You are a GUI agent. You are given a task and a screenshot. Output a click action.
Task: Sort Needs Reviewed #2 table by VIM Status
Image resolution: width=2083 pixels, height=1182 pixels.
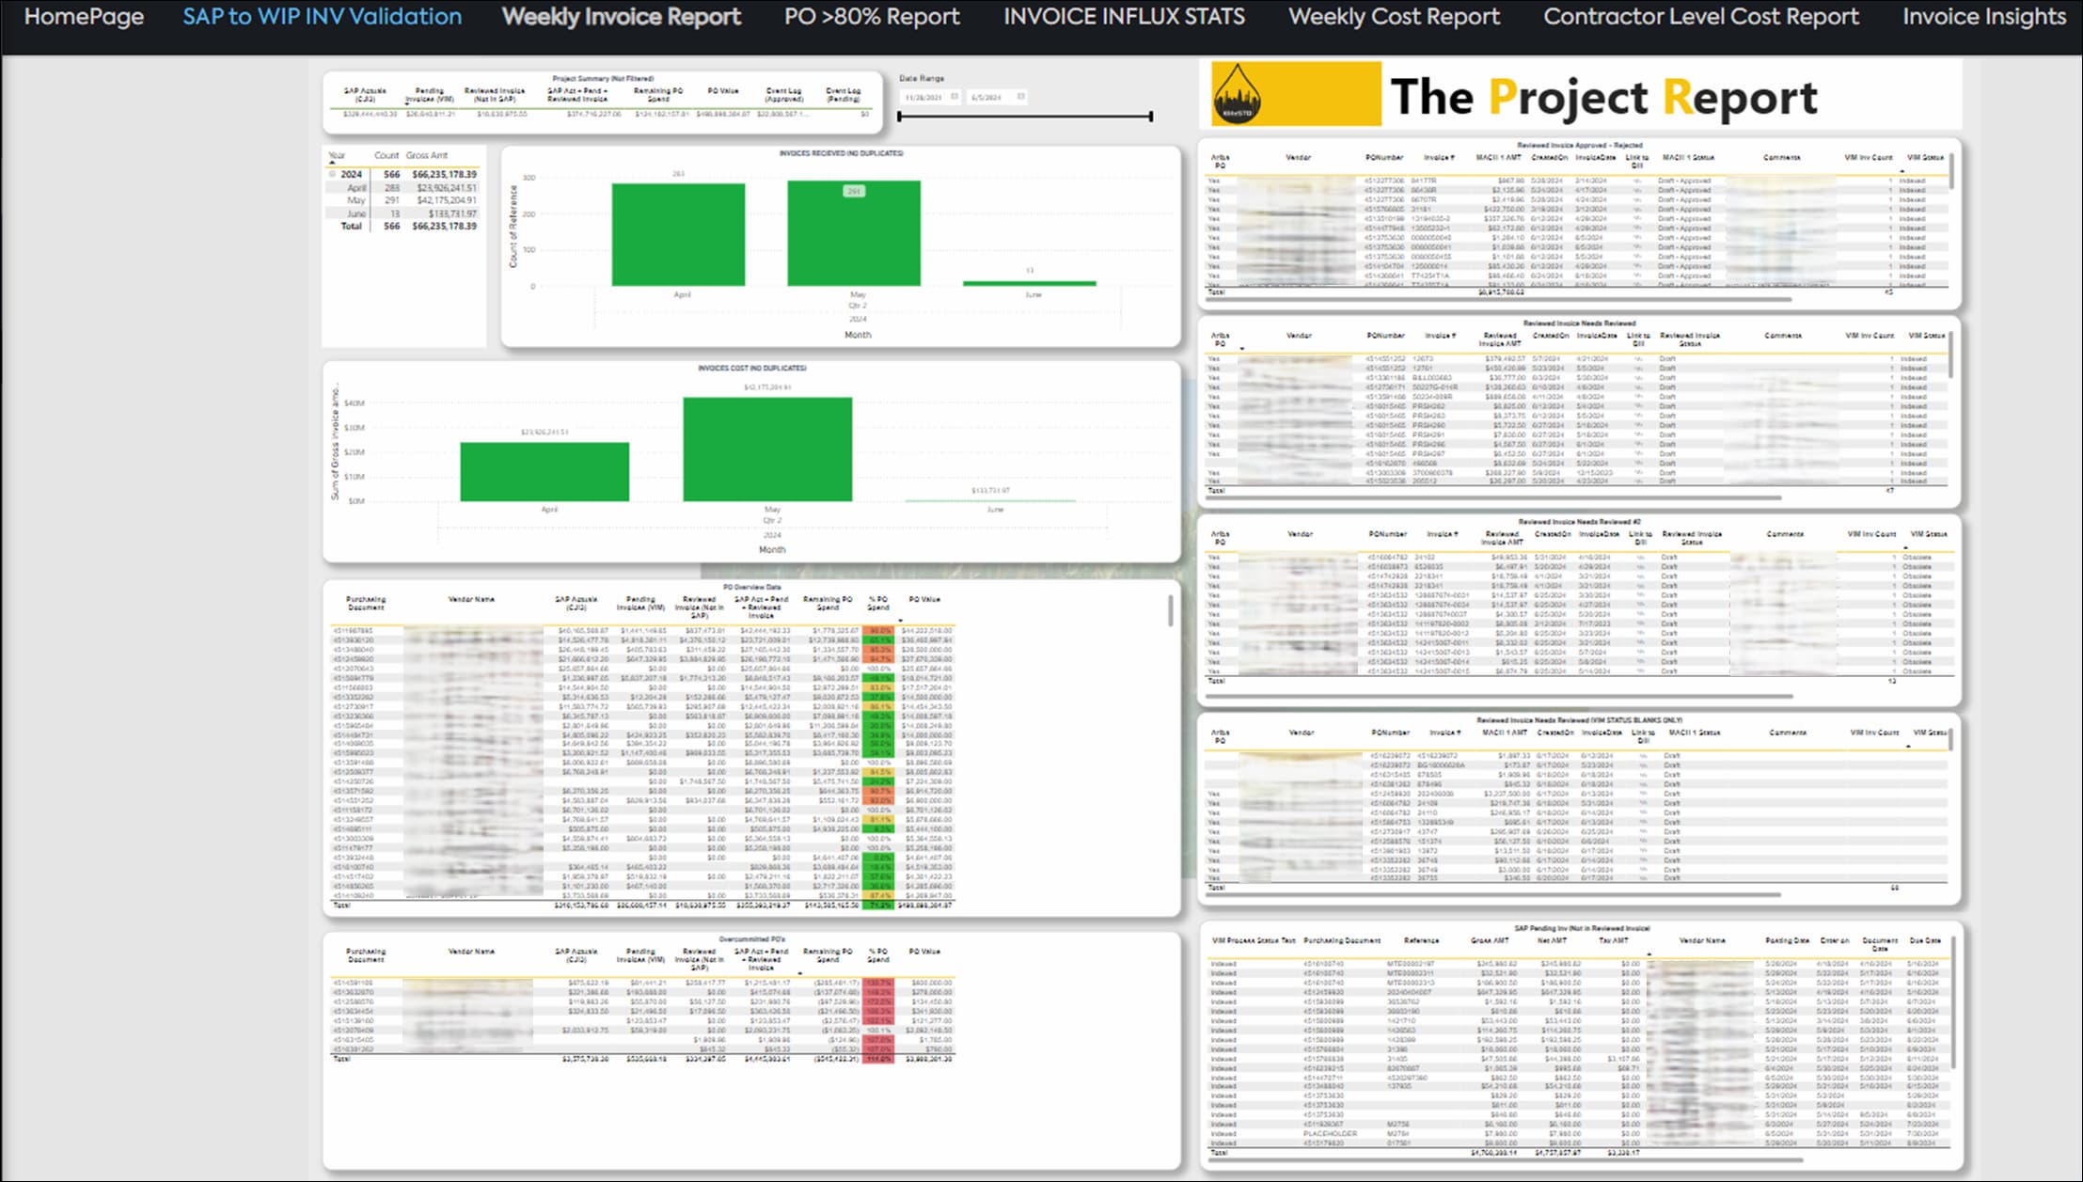[1929, 533]
